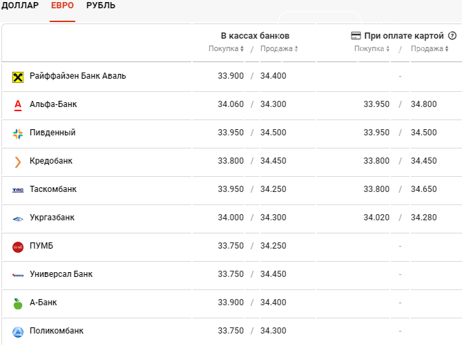Viewport: 462px width, 346px height.
Task: Select the ЕВРО currency tab
Action: (x=62, y=6)
